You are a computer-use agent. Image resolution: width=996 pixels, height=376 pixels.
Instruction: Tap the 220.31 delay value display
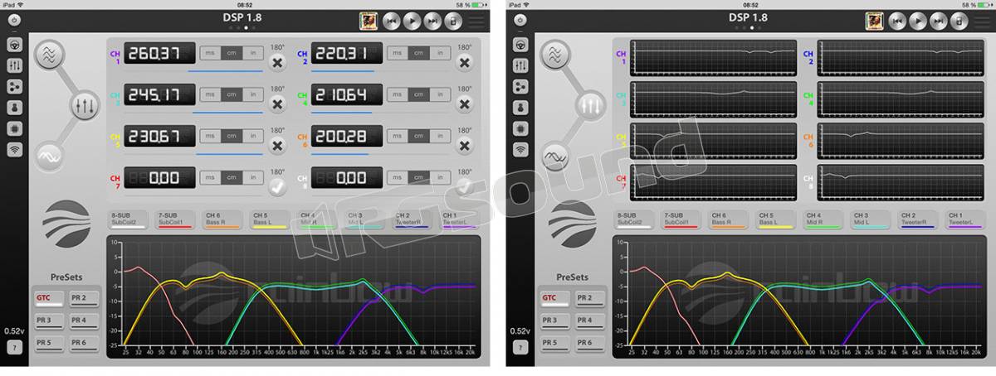pos(347,54)
